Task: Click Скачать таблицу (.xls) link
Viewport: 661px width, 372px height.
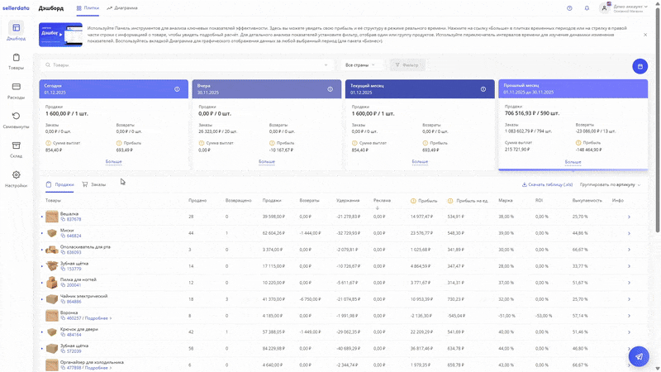Action: tap(547, 185)
